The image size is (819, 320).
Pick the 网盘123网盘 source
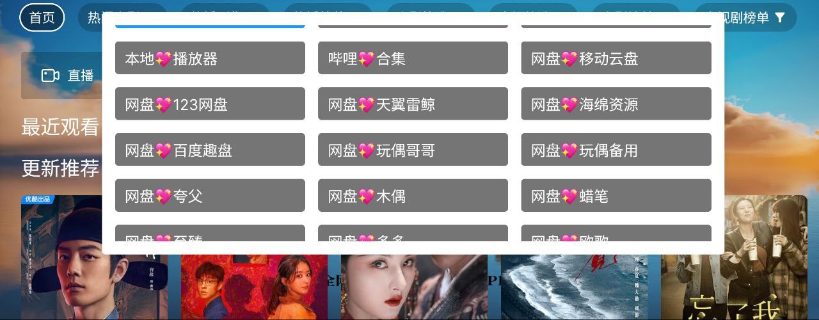coord(210,104)
